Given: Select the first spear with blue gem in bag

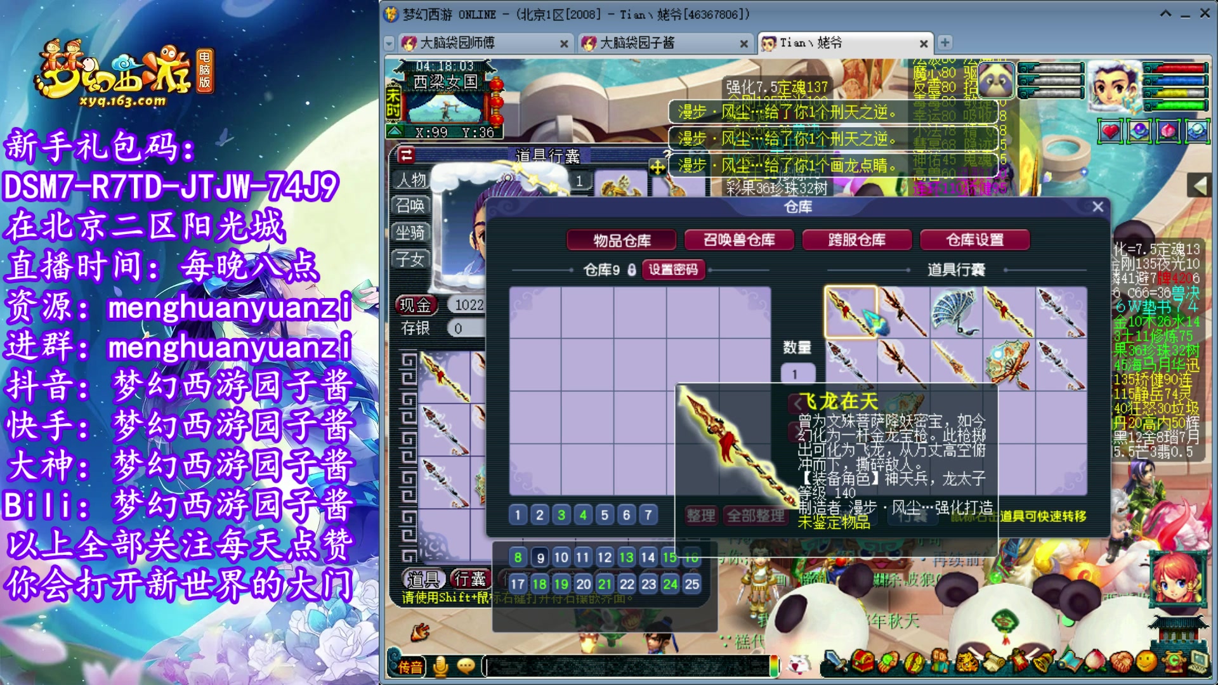Looking at the screenshot, I should (x=851, y=312).
